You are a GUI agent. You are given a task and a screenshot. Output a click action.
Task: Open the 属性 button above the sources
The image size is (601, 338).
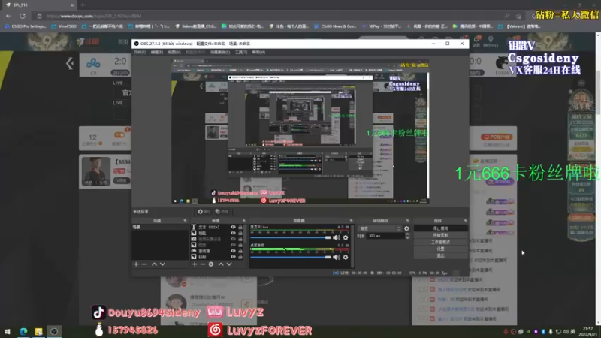204,212
